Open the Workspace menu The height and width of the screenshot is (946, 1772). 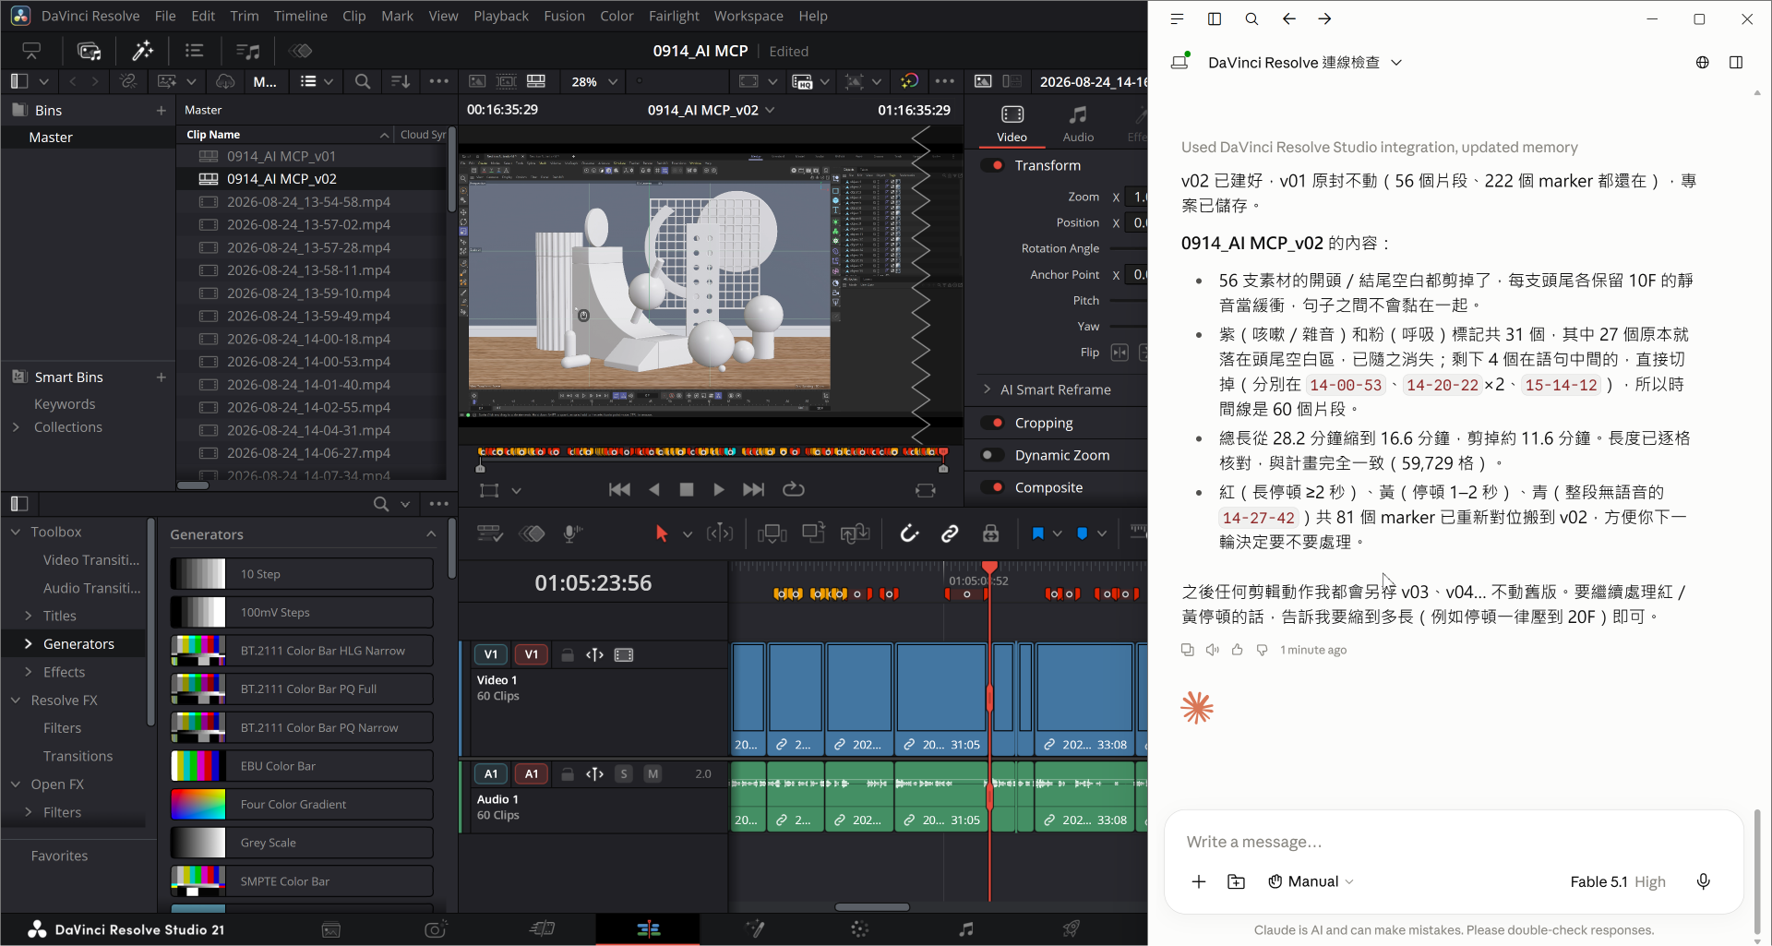pos(748,16)
